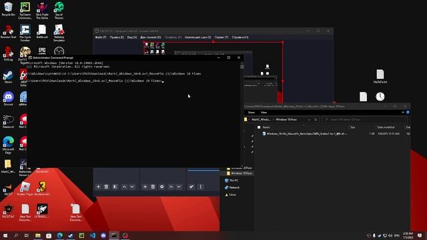Click OBS add source plus button
Screen dimensions: 427x240
tap(145, 187)
